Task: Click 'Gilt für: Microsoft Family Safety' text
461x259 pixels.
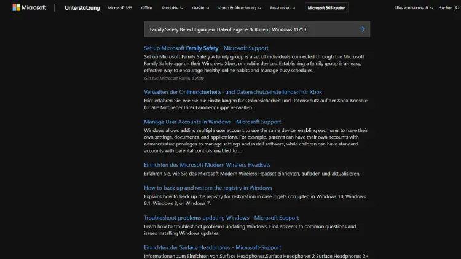Action: pos(174,78)
